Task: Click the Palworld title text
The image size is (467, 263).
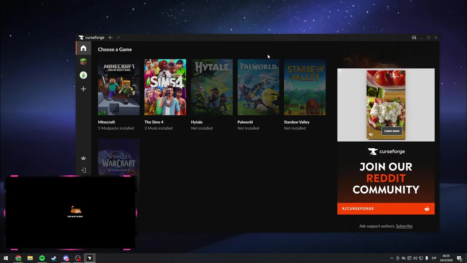Action: (x=245, y=122)
